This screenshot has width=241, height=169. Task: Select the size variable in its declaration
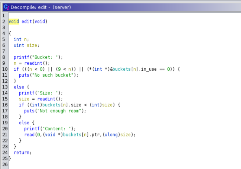32,45
